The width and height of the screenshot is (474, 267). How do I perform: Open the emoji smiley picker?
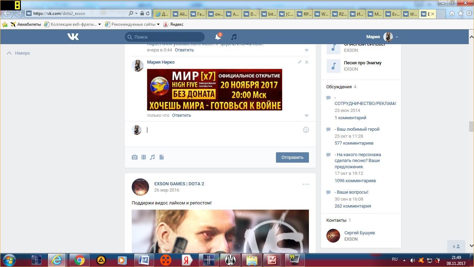(x=306, y=130)
